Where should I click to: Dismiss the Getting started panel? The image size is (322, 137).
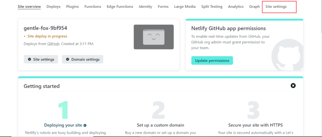pos(293,86)
